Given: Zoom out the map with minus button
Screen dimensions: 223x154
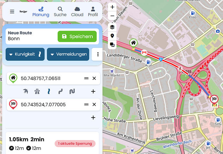Looking at the screenshot, I should click(112, 16).
